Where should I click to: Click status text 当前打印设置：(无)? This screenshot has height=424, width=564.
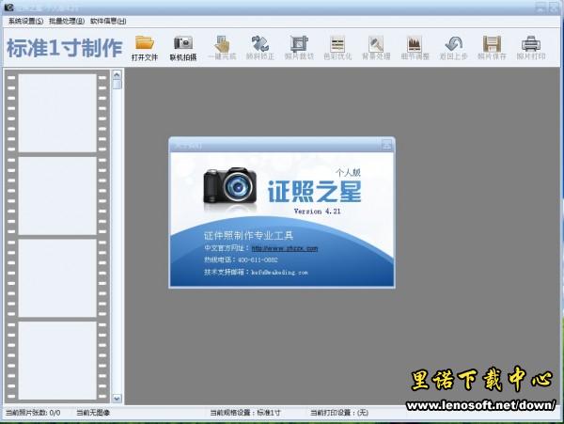point(339,413)
